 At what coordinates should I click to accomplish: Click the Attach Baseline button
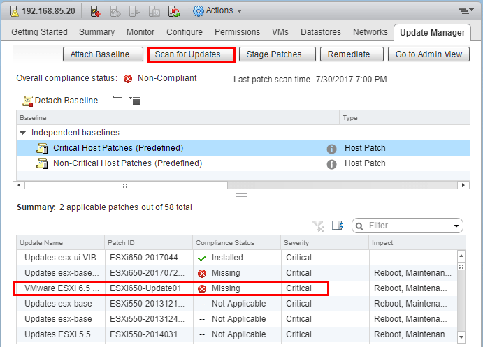pyautogui.click(x=103, y=54)
